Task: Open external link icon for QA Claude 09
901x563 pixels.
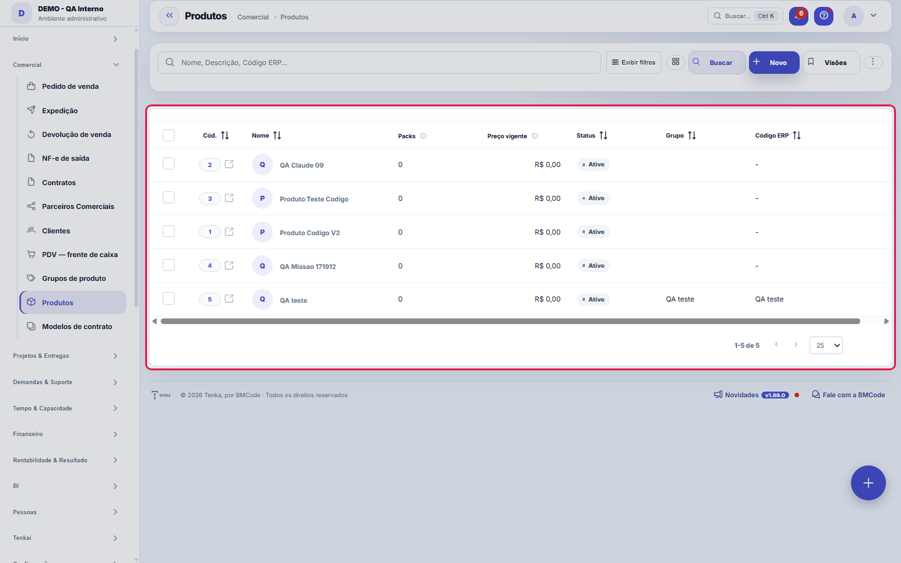Action: [229, 165]
